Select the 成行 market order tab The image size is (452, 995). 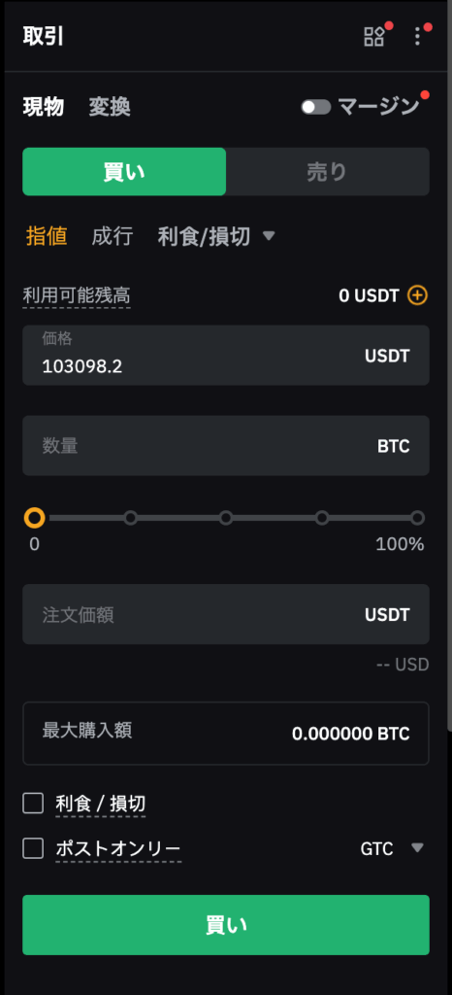click(x=113, y=237)
